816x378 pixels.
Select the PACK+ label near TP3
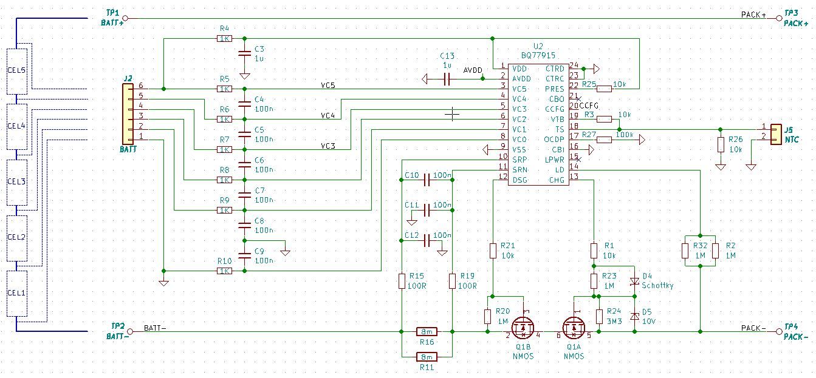pos(753,13)
